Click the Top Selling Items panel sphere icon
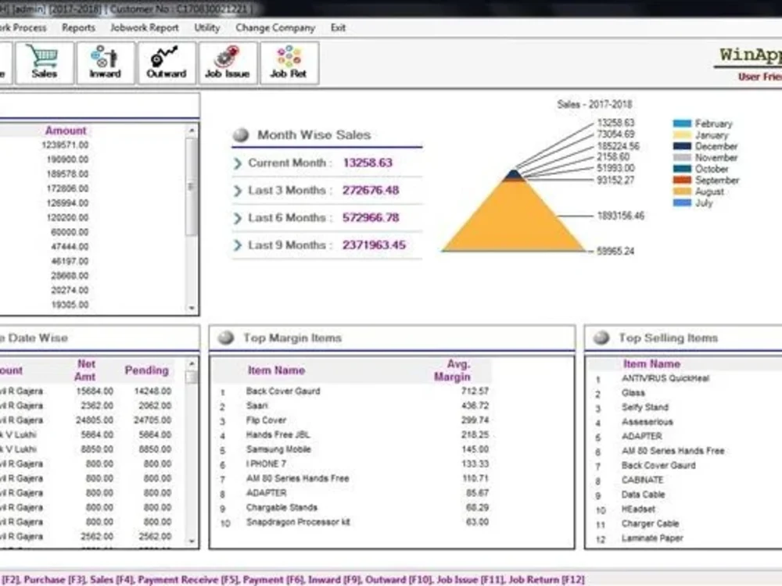This screenshot has width=782, height=586. (x=601, y=338)
